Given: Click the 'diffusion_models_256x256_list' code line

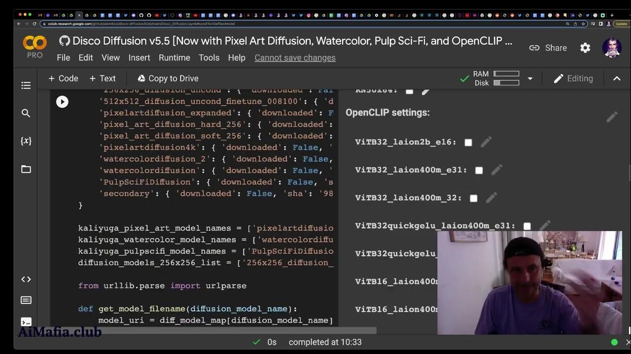Looking at the screenshot, I should (206, 263).
